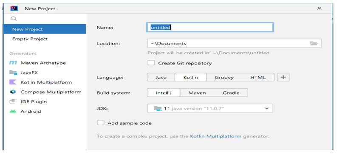Click the project Name input field
This screenshot has width=345, height=154.
[x=210, y=28]
